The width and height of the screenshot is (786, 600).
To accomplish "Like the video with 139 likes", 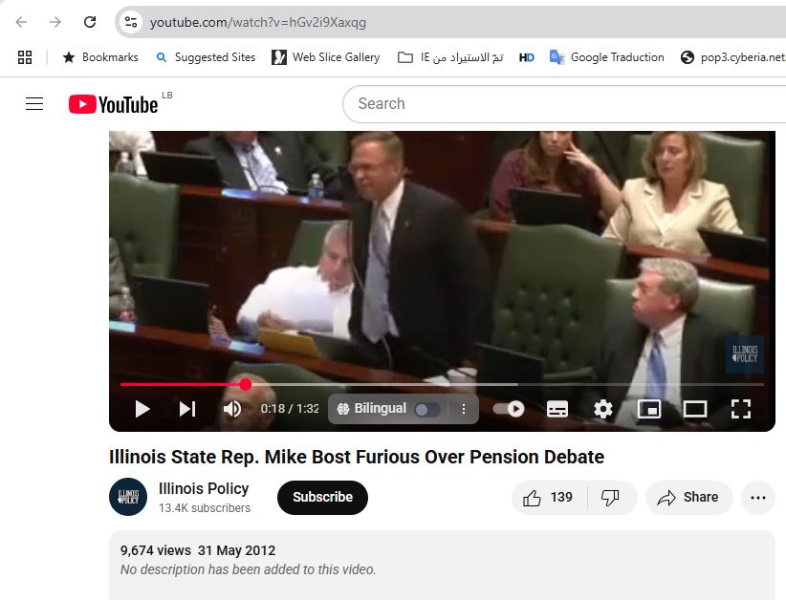I will point(549,498).
